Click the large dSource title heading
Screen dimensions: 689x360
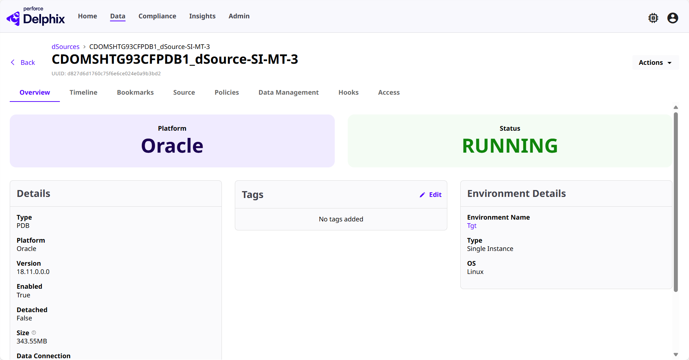(x=175, y=59)
